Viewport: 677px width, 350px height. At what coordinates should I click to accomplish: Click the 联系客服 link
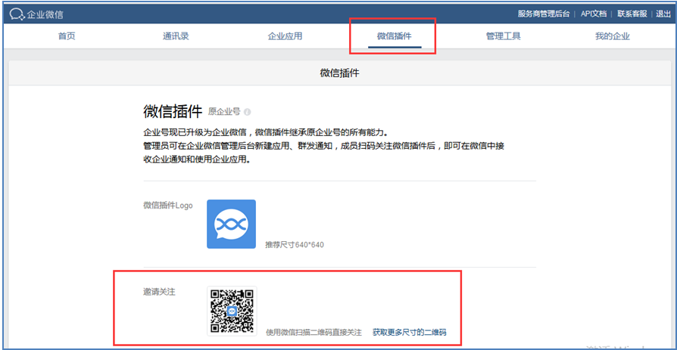click(632, 14)
